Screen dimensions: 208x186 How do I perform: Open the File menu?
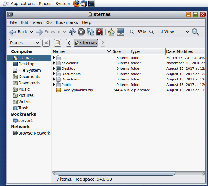point(13,22)
